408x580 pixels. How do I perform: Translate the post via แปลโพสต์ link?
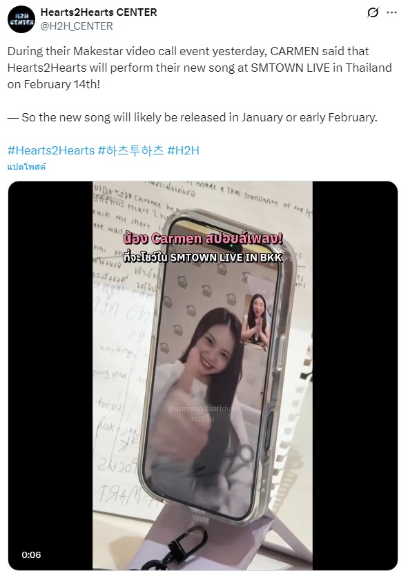pyautogui.click(x=26, y=167)
